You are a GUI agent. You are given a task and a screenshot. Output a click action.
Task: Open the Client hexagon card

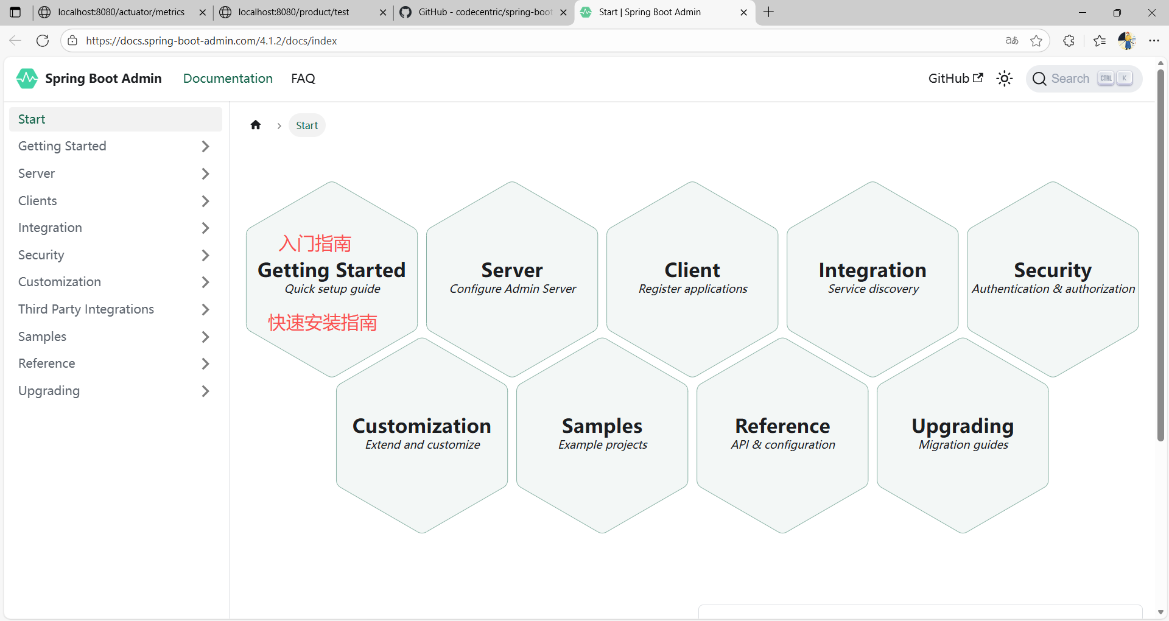pos(692,279)
